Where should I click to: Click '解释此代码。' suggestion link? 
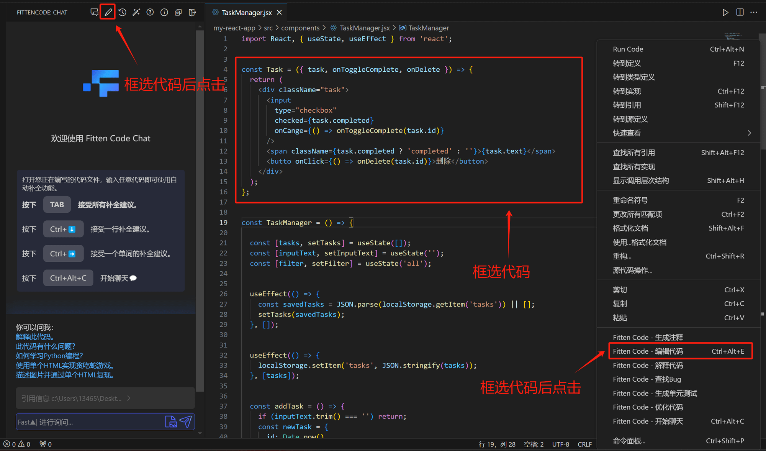coord(36,337)
